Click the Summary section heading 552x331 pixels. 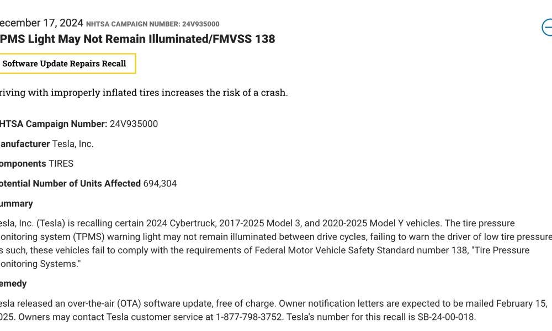coord(16,204)
